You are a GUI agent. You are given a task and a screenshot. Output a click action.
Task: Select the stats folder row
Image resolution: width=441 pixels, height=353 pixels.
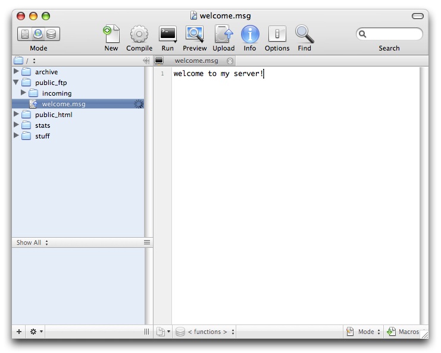pos(78,125)
